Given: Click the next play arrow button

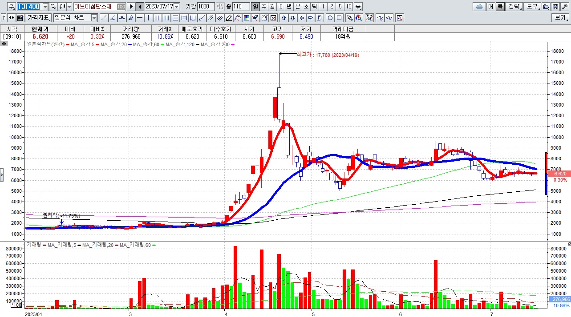Looking at the screenshot, I should pyautogui.click(x=132, y=7).
